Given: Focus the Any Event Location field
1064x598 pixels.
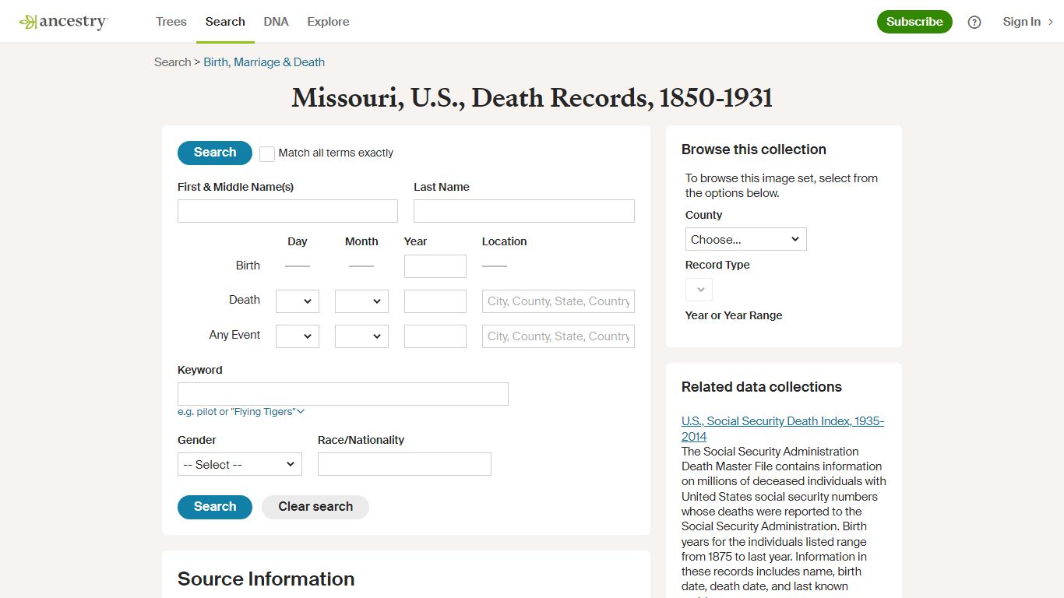Looking at the screenshot, I should coord(558,336).
